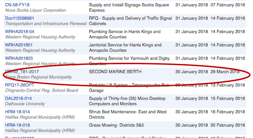Click the 29 March 2018 closing date

(x=225, y=72)
